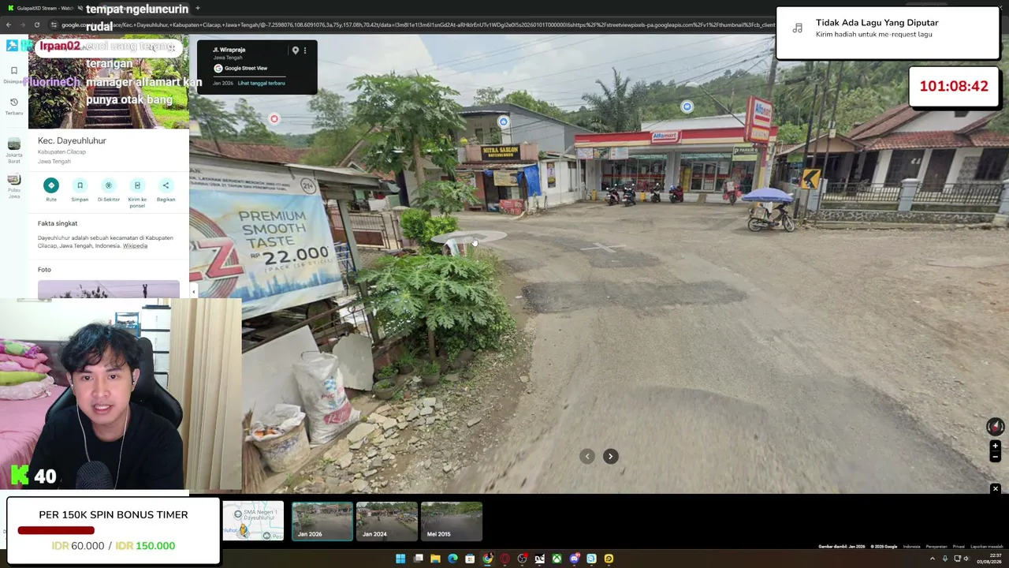Click the Privasi footer link
The width and height of the screenshot is (1009, 568).
pyautogui.click(x=959, y=547)
